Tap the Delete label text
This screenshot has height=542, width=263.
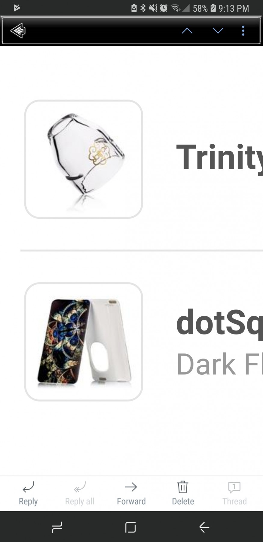tap(183, 501)
